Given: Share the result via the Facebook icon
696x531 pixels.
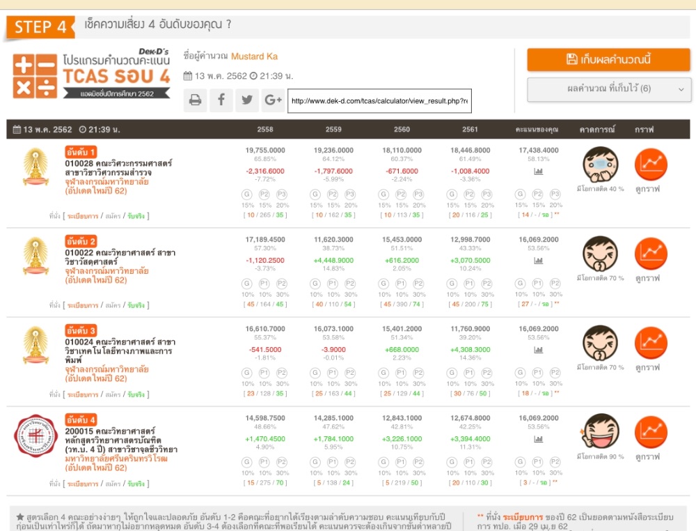Looking at the screenshot, I should tap(221, 100).
